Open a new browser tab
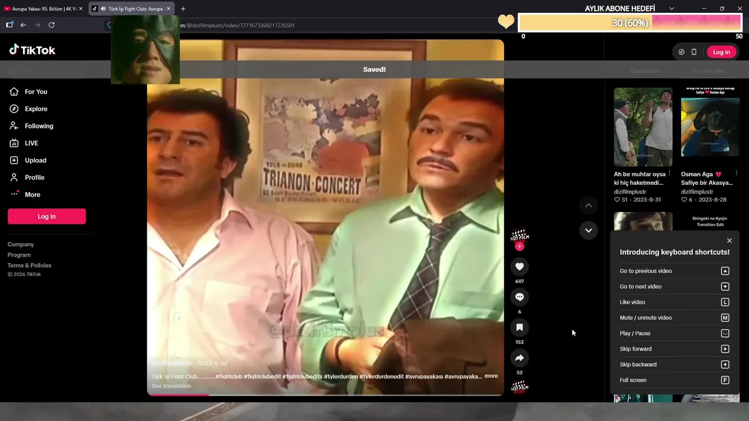 183,9
